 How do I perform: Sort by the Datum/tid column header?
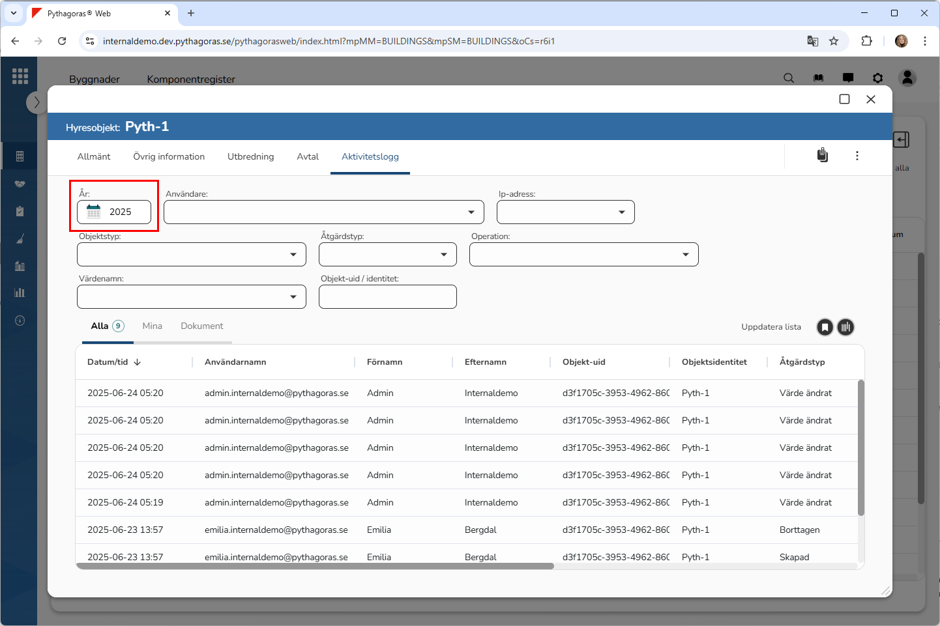tap(108, 362)
